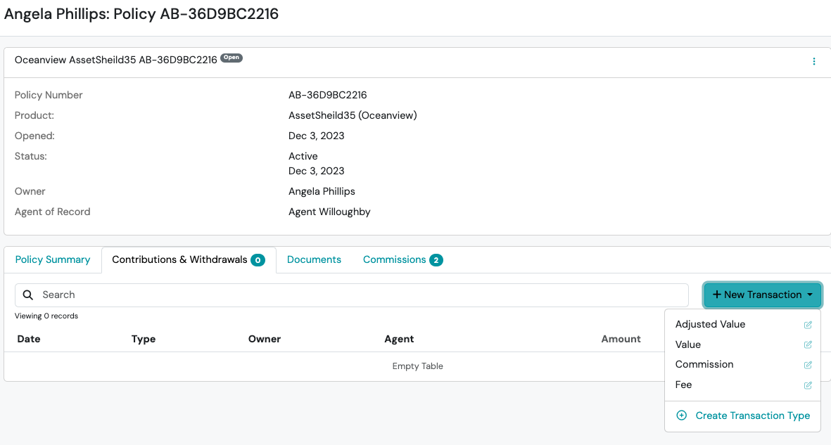Edit the Commission transaction type

[808, 365]
